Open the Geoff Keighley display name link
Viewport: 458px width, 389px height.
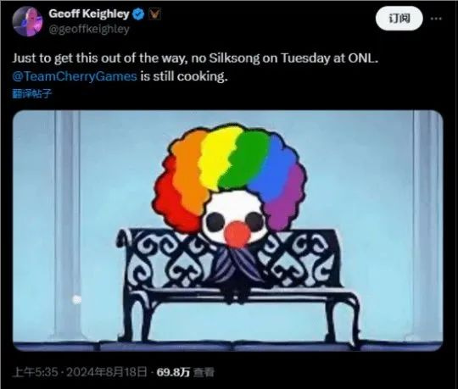pyautogui.click(x=89, y=14)
